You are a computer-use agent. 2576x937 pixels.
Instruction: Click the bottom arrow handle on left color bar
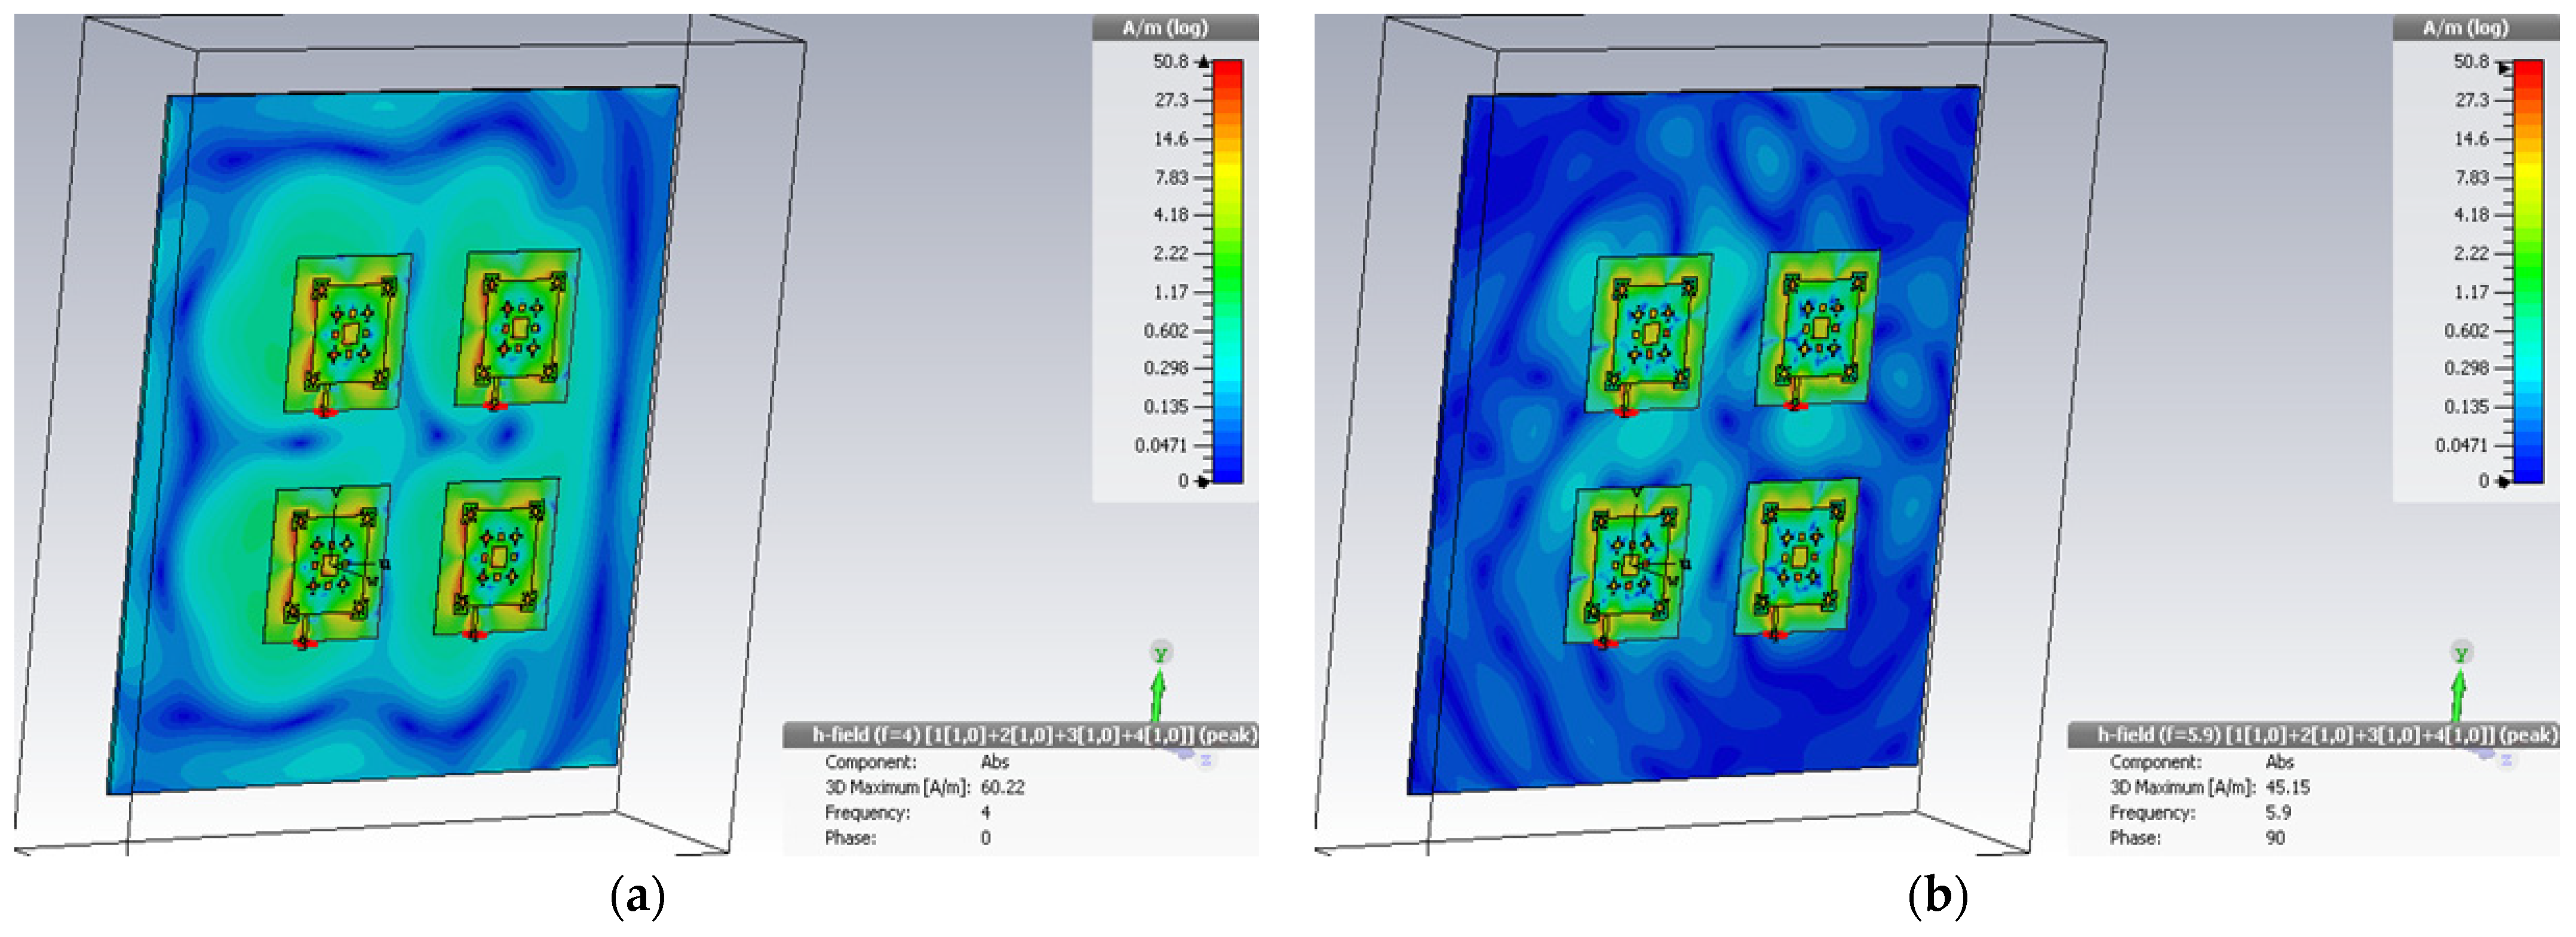pos(1203,482)
